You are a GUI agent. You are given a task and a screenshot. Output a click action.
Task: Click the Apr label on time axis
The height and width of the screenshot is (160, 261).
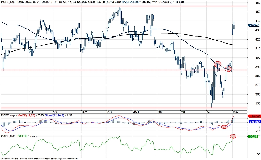[209, 112]
